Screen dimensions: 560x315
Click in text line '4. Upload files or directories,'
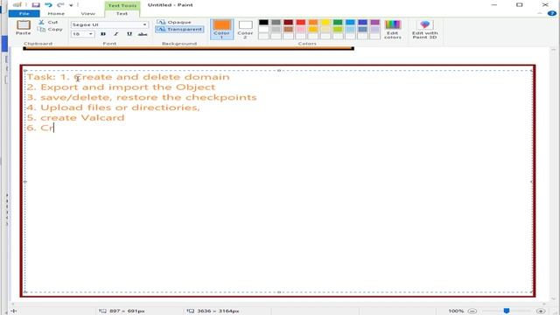click(113, 108)
